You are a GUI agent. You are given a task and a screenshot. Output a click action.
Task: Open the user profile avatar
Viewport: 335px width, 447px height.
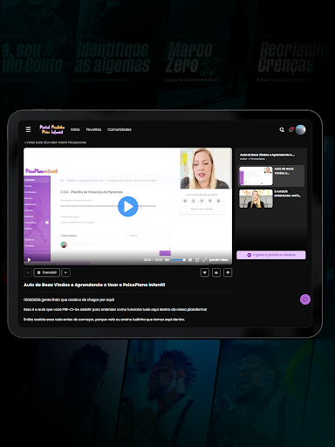coord(300,129)
